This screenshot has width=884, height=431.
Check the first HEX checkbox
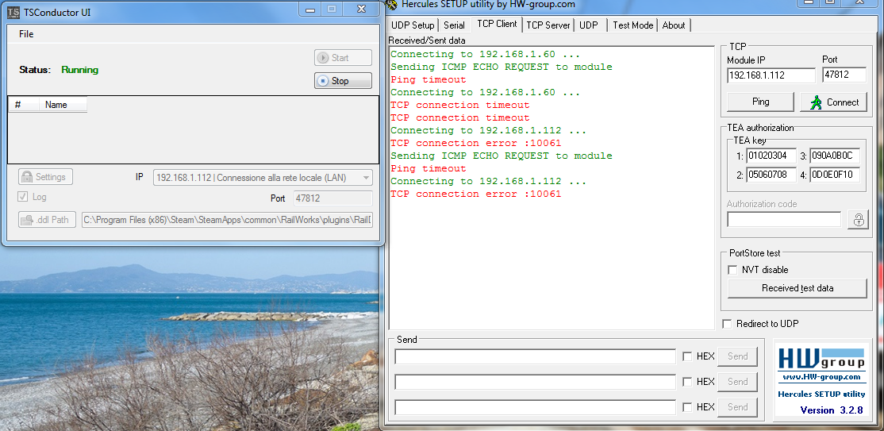(687, 356)
